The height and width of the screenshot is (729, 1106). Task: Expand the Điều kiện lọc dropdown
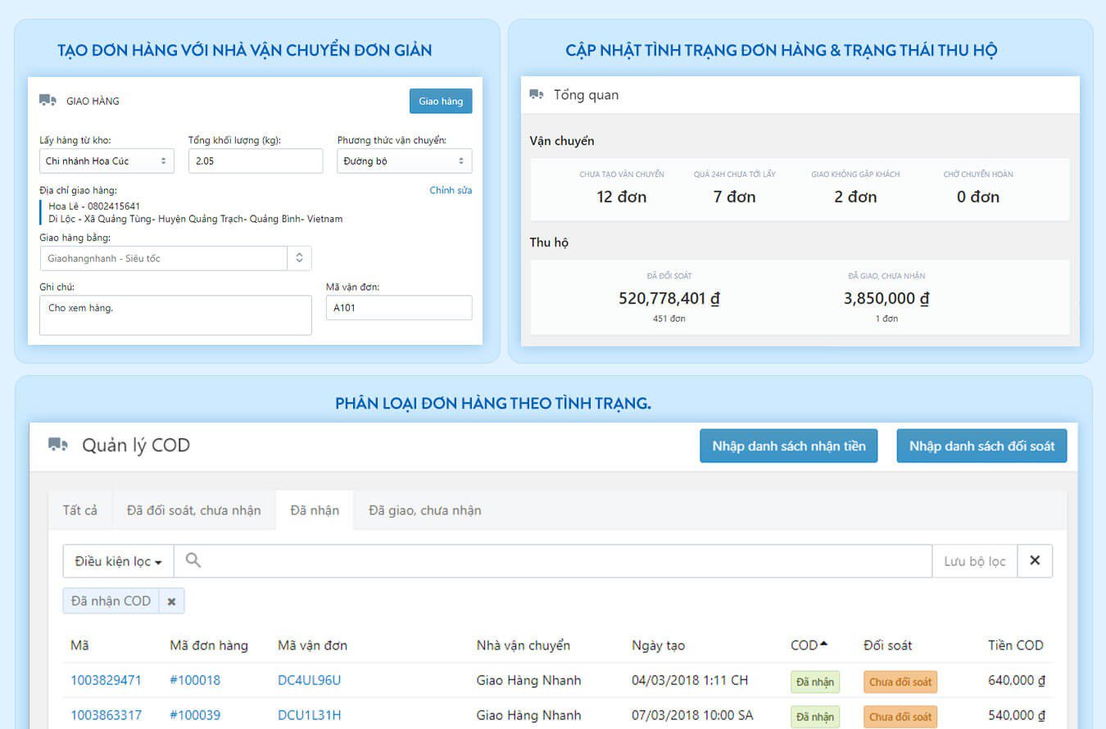118,562
